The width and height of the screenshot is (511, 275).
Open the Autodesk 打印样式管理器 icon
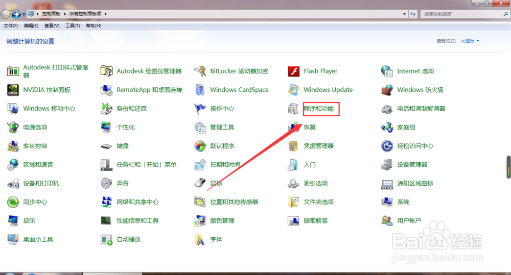coord(13,71)
